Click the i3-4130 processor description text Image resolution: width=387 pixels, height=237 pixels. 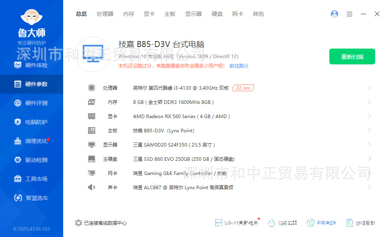(x=181, y=88)
